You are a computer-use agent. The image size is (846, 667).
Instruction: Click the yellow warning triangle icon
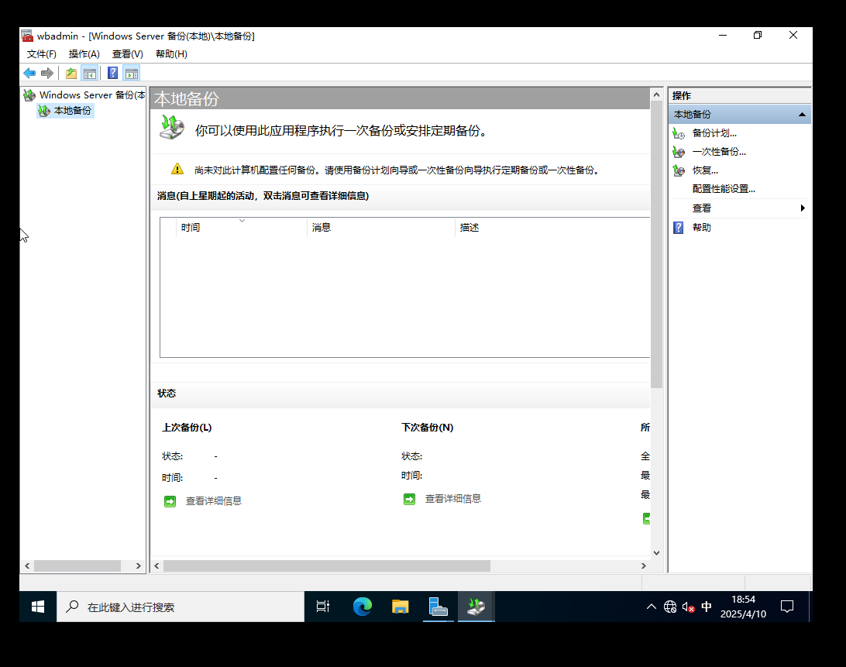[x=177, y=169]
